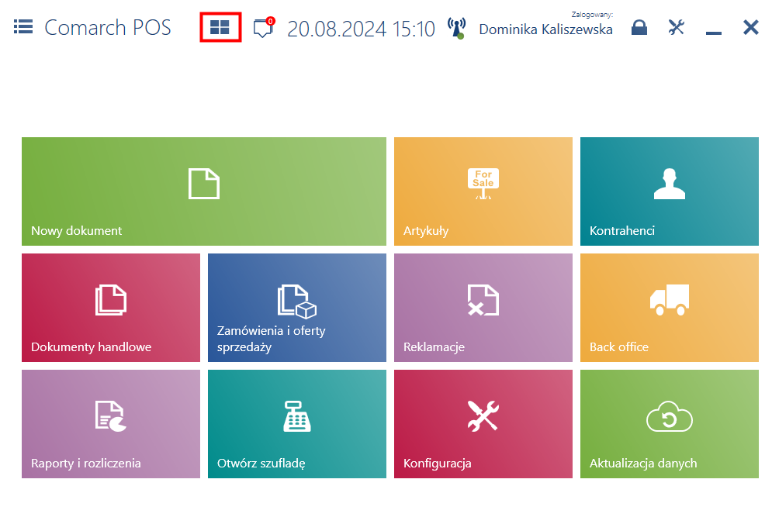Open the notifications message icon
772x524 pixels.
point(263,28)
